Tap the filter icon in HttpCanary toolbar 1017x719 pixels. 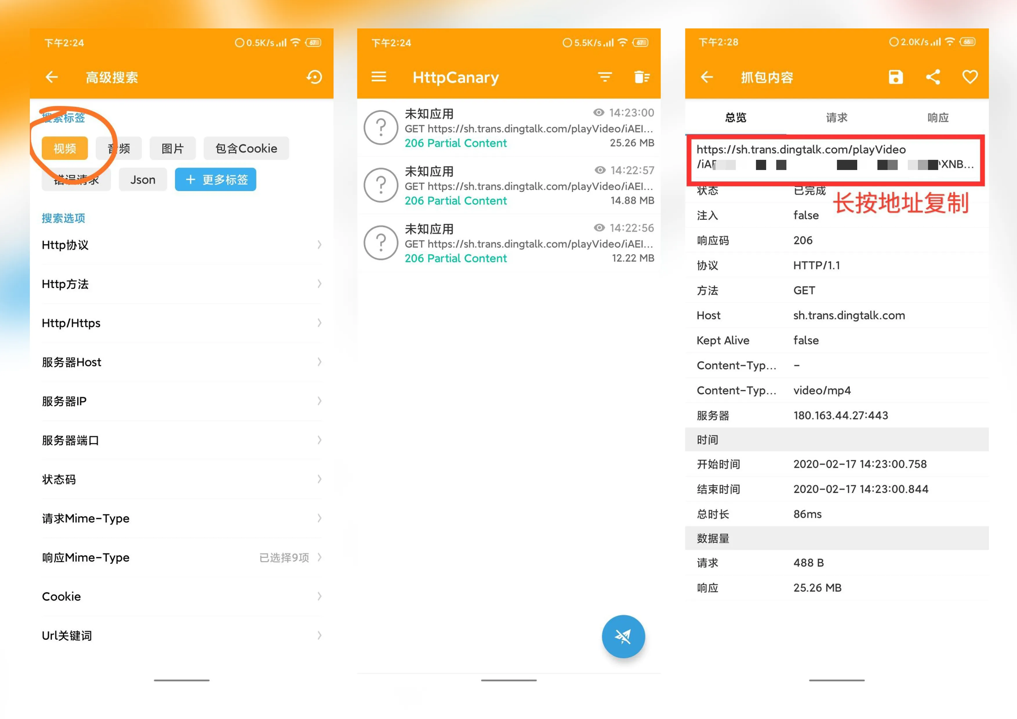coord(605,77)
